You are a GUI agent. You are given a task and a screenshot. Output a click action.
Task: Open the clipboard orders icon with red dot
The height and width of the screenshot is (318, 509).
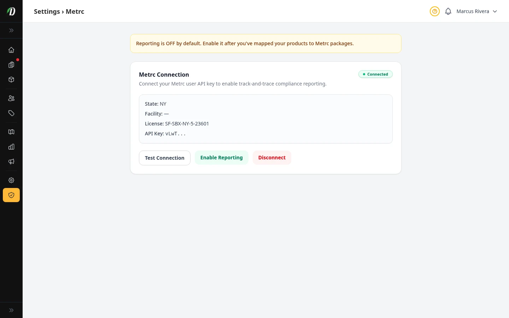click(11, 65)
